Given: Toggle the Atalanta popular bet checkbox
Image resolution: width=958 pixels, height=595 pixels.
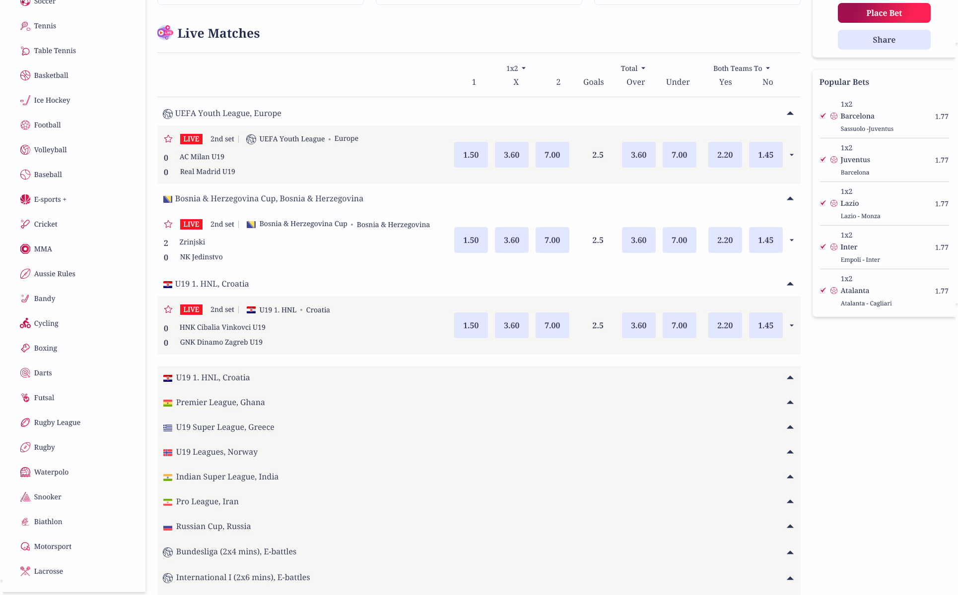Looking at the screenshot, I should click(823, 291).
